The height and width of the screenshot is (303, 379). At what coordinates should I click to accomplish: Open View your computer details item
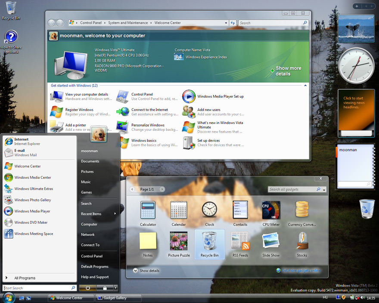tap(81, 96)
